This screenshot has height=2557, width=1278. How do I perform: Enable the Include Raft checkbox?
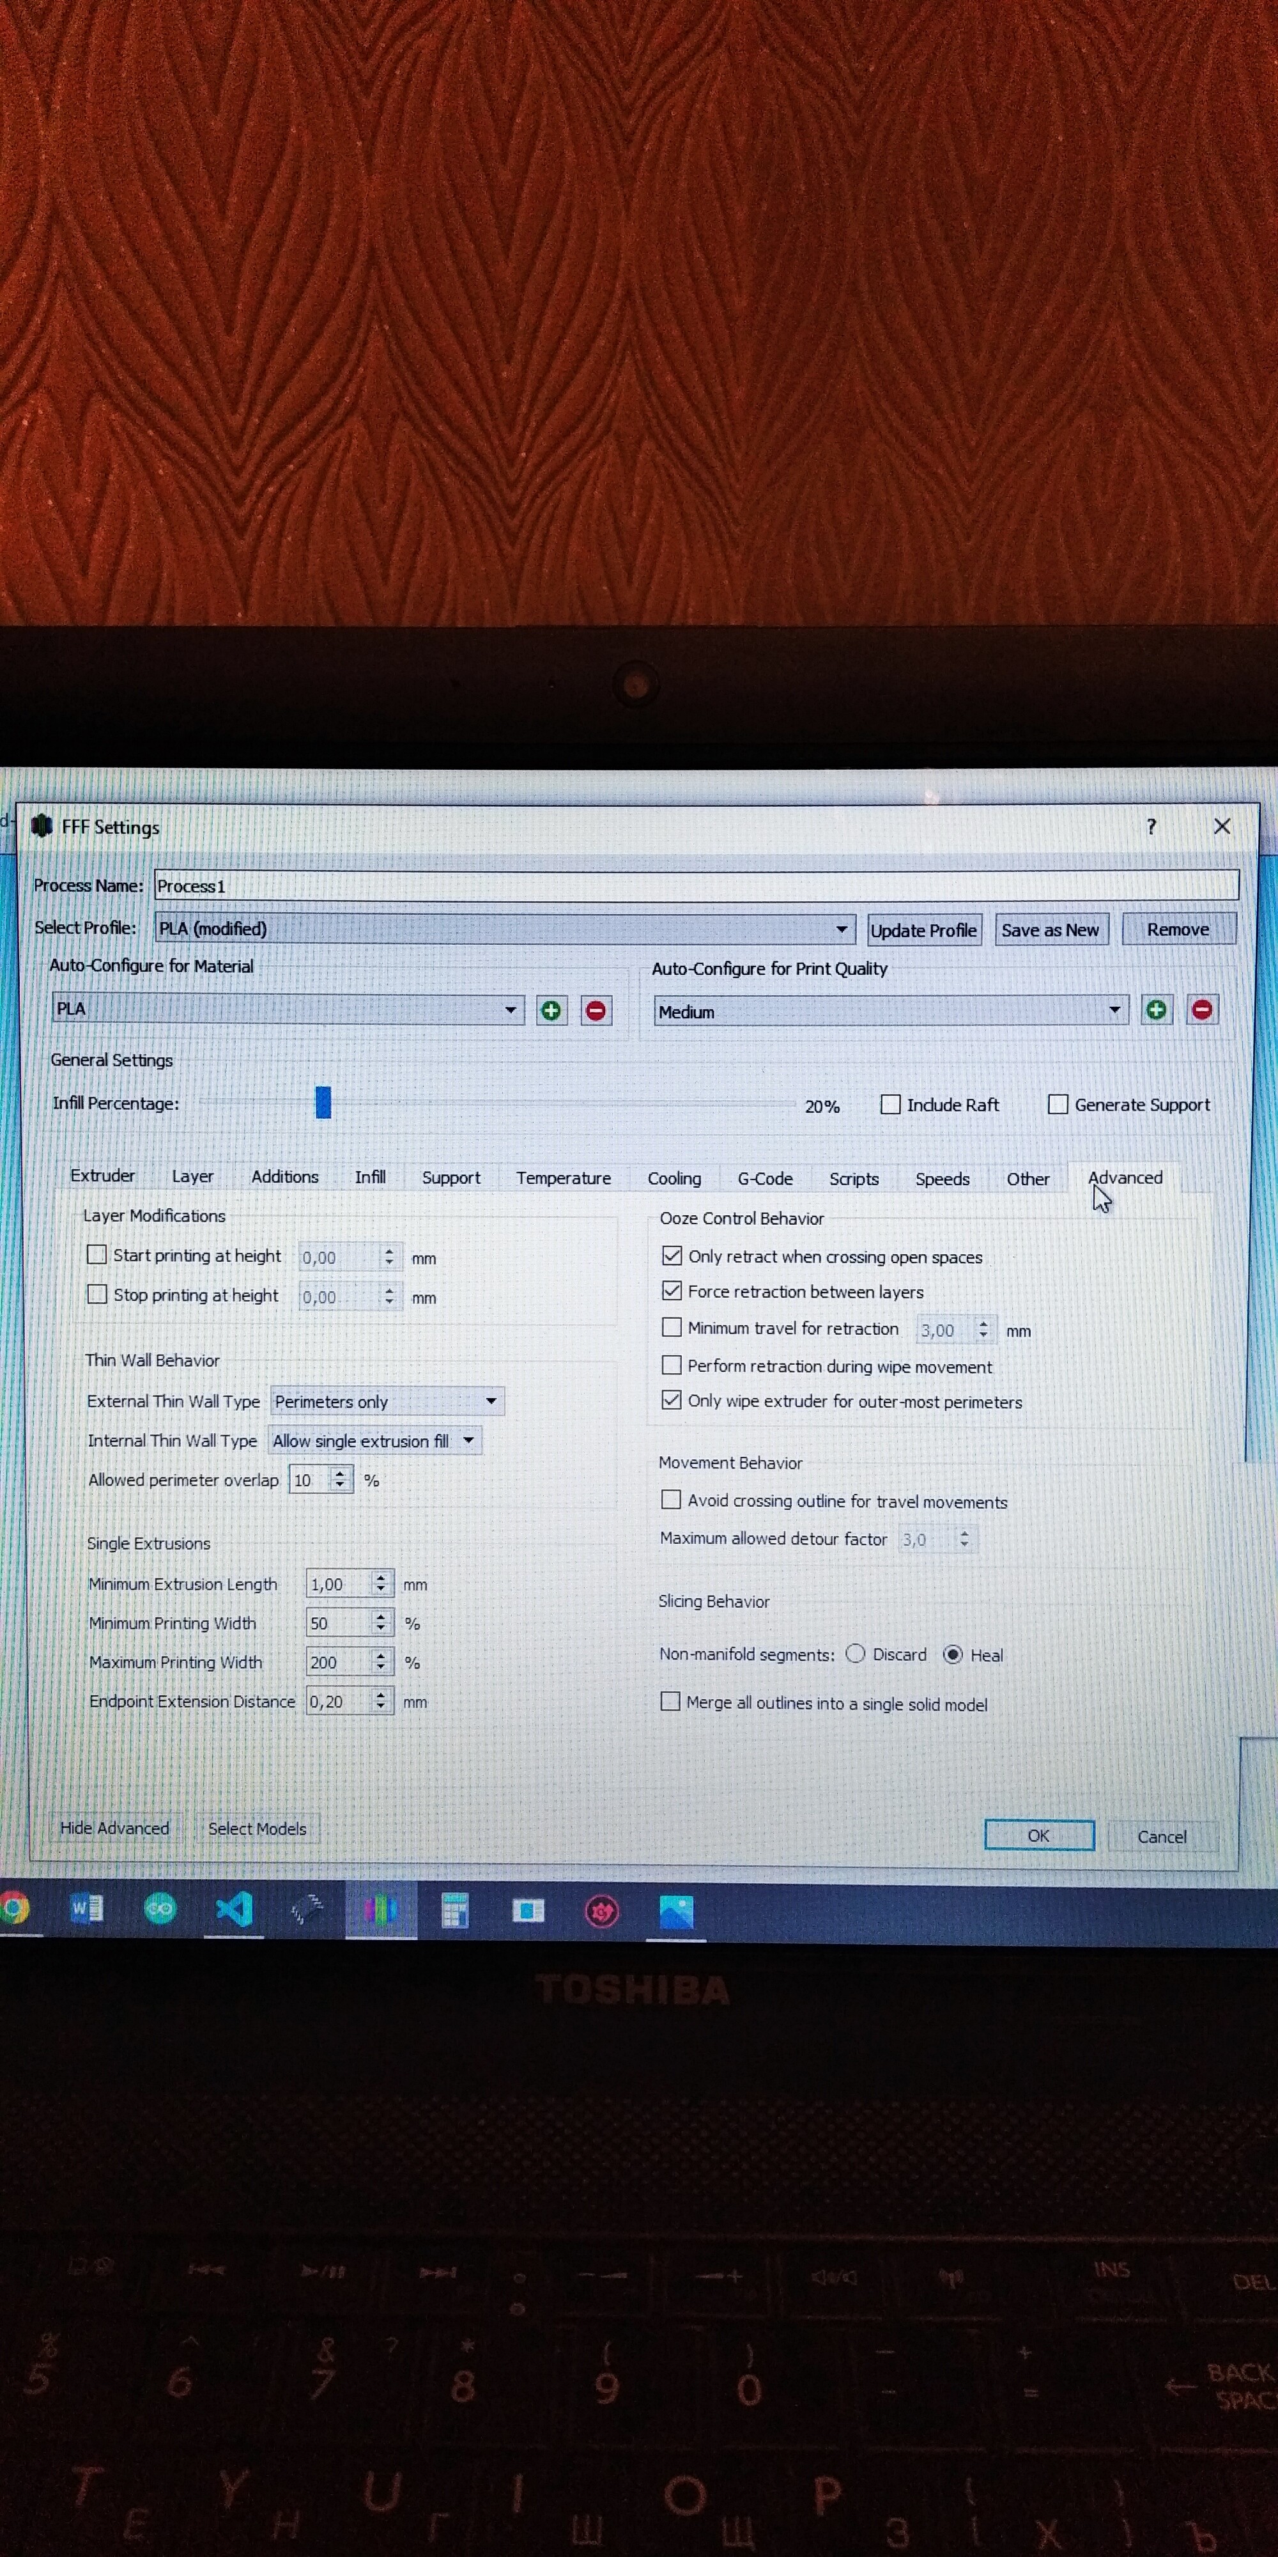coord(891,1104)
